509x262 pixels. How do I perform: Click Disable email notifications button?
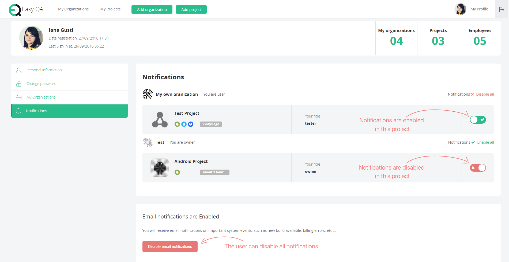[170, 247]
